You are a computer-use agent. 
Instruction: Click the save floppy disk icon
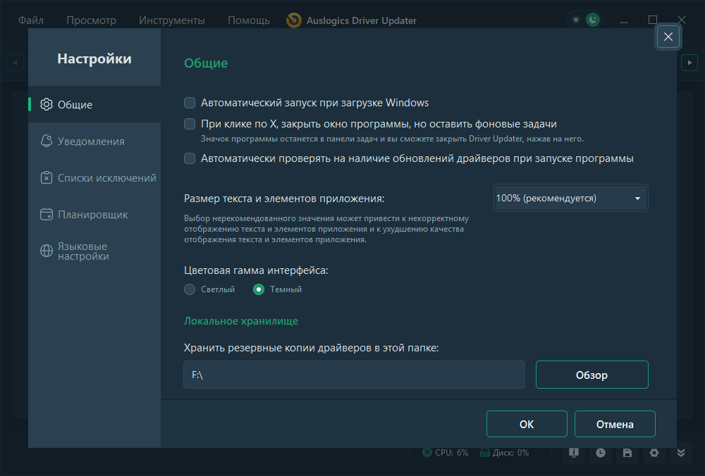(x=627, y=453)
